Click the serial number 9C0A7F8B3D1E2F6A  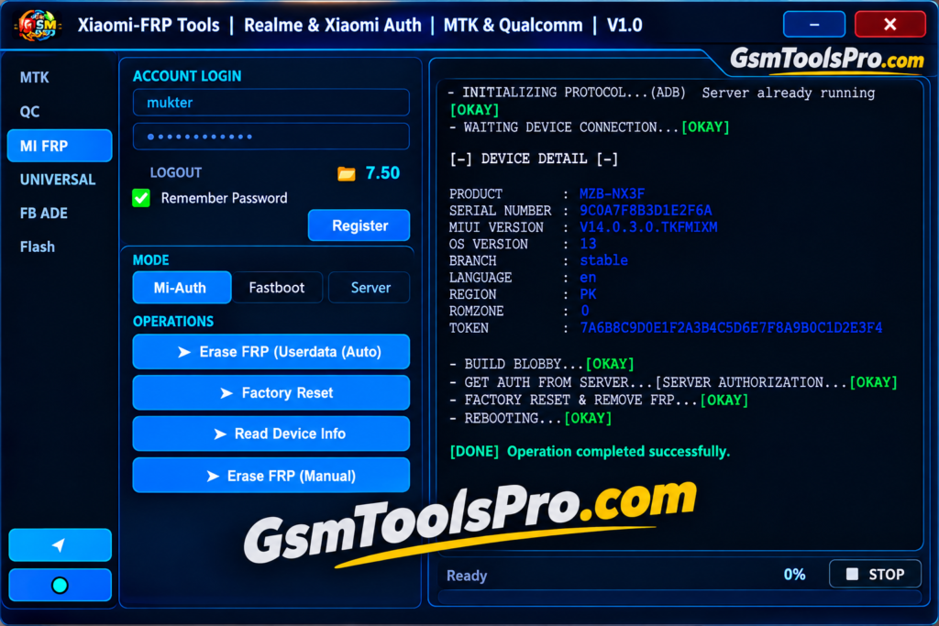[646, 211]
